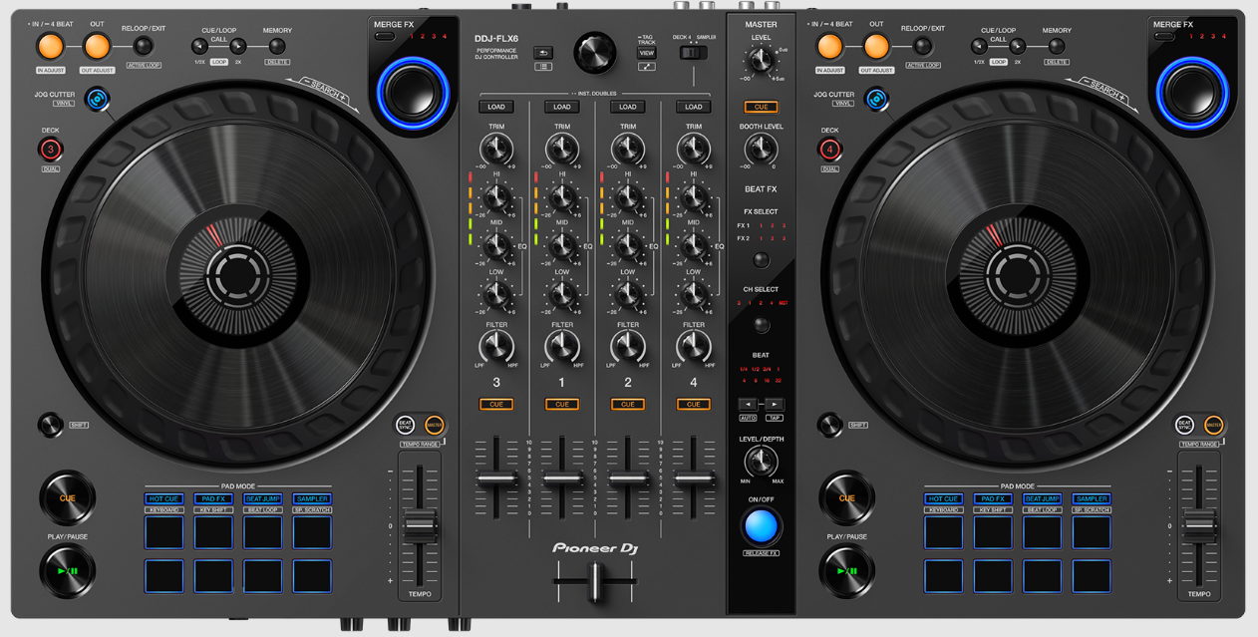Toggle the headphone CUE button for channel 2
The height and width of the screenshot is (637, 1258).
click(628, 404)
